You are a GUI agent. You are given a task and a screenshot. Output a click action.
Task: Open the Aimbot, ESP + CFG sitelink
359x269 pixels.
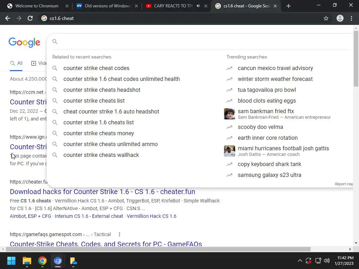pos(31,216)
